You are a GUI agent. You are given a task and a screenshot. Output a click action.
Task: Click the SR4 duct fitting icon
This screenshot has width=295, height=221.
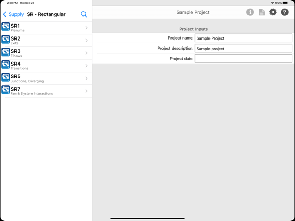[x=5, y=65]
